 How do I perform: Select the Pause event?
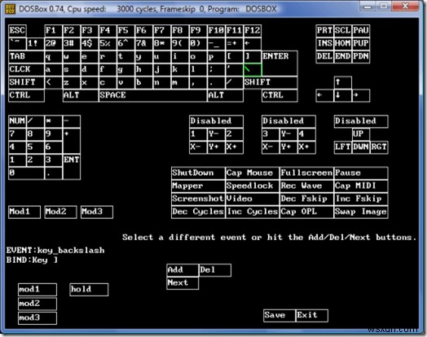361,173
